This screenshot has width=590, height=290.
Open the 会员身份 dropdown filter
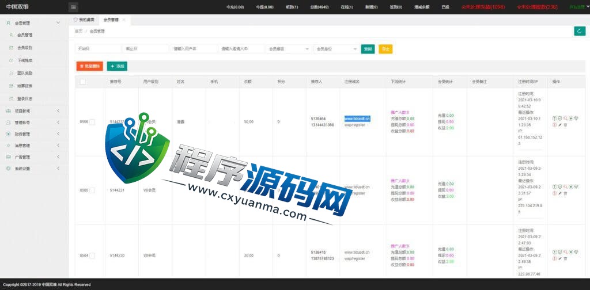pyautogui.click(x=336, y=49)
